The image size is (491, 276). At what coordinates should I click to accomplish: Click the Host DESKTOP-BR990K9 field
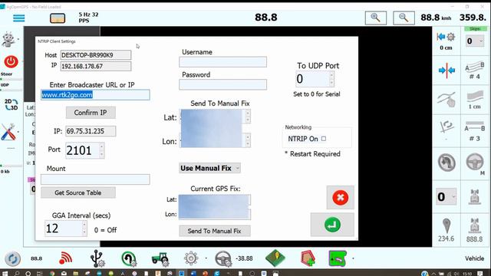[x=96, y=55]
